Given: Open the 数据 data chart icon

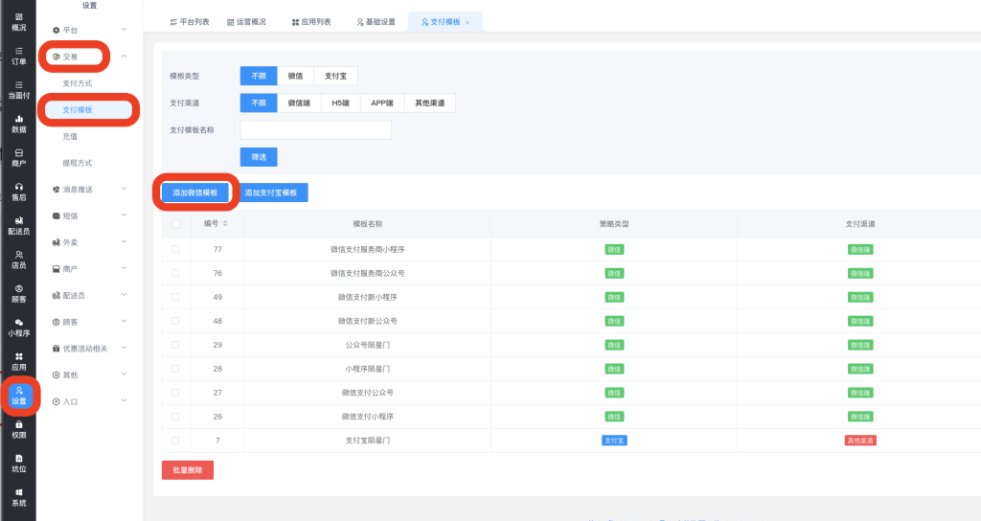Looking at the screenshot, I should coord(18,124).
